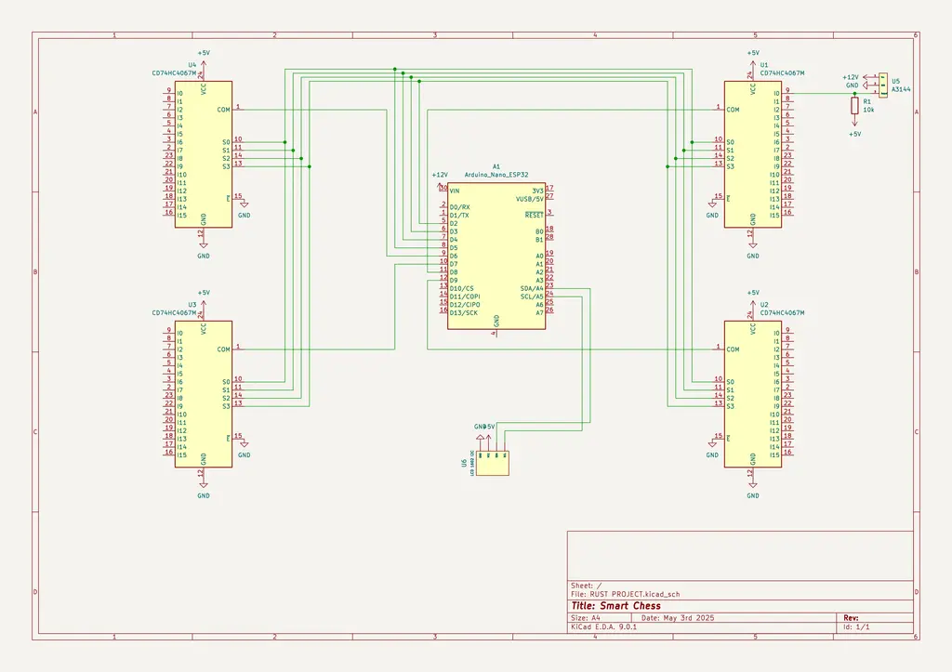Click the Arduino D10/CS pin label

(461, 288)
